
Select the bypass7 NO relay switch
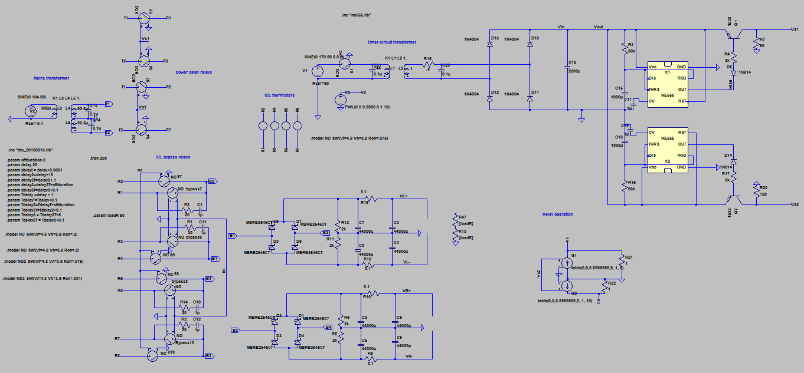(x=173, y=193)
